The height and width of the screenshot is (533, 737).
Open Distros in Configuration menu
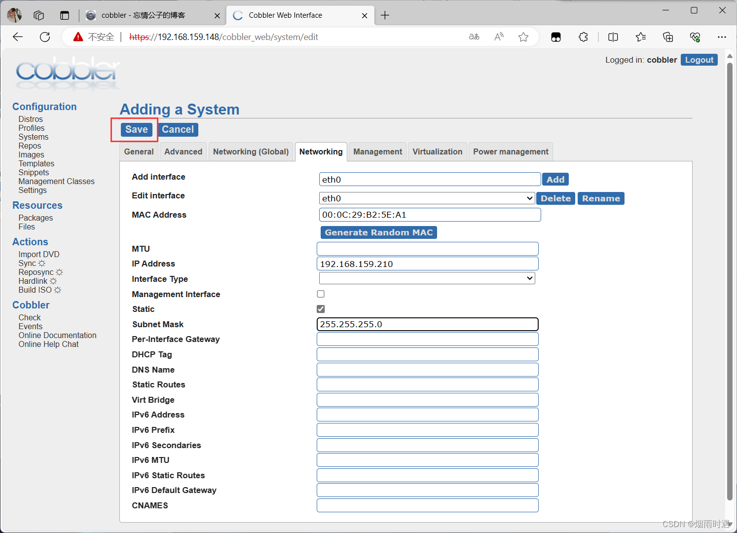(31, 119)
